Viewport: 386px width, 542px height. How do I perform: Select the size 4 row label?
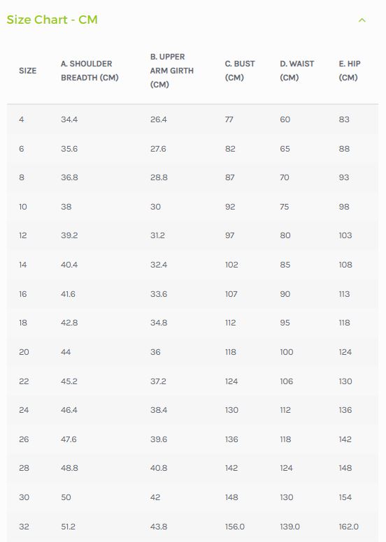coord(22,119)
